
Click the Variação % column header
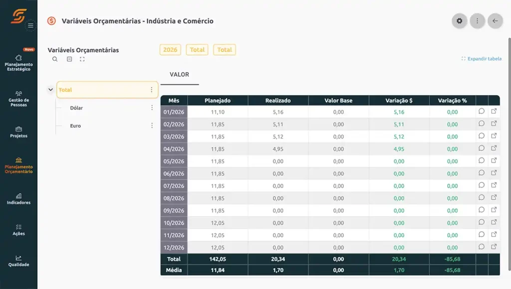click(452, 101)
